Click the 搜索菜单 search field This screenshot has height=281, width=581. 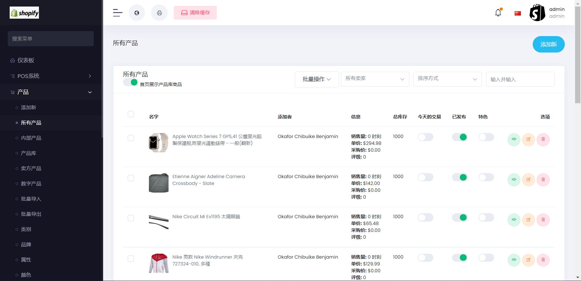(x=51, y=39)
